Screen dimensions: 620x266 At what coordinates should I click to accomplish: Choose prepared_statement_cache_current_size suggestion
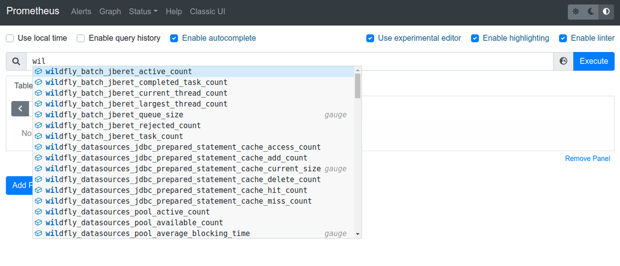pyautogui.click(x=193, y=169)
